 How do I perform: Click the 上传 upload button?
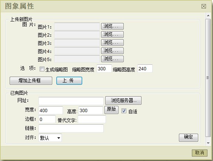pos(69,81)
